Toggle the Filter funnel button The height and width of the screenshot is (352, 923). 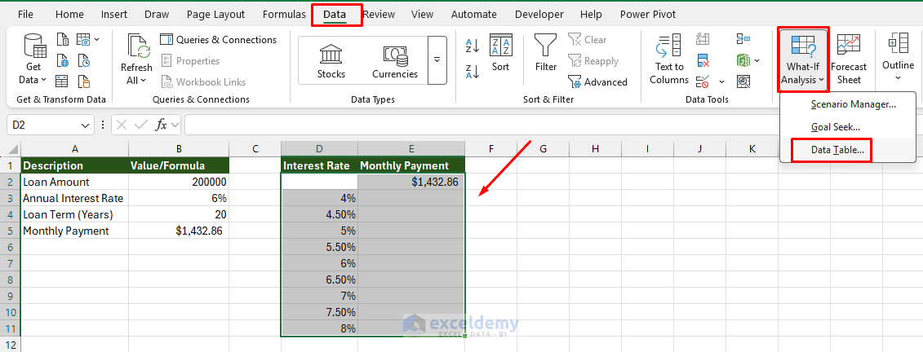pos(546,54)
